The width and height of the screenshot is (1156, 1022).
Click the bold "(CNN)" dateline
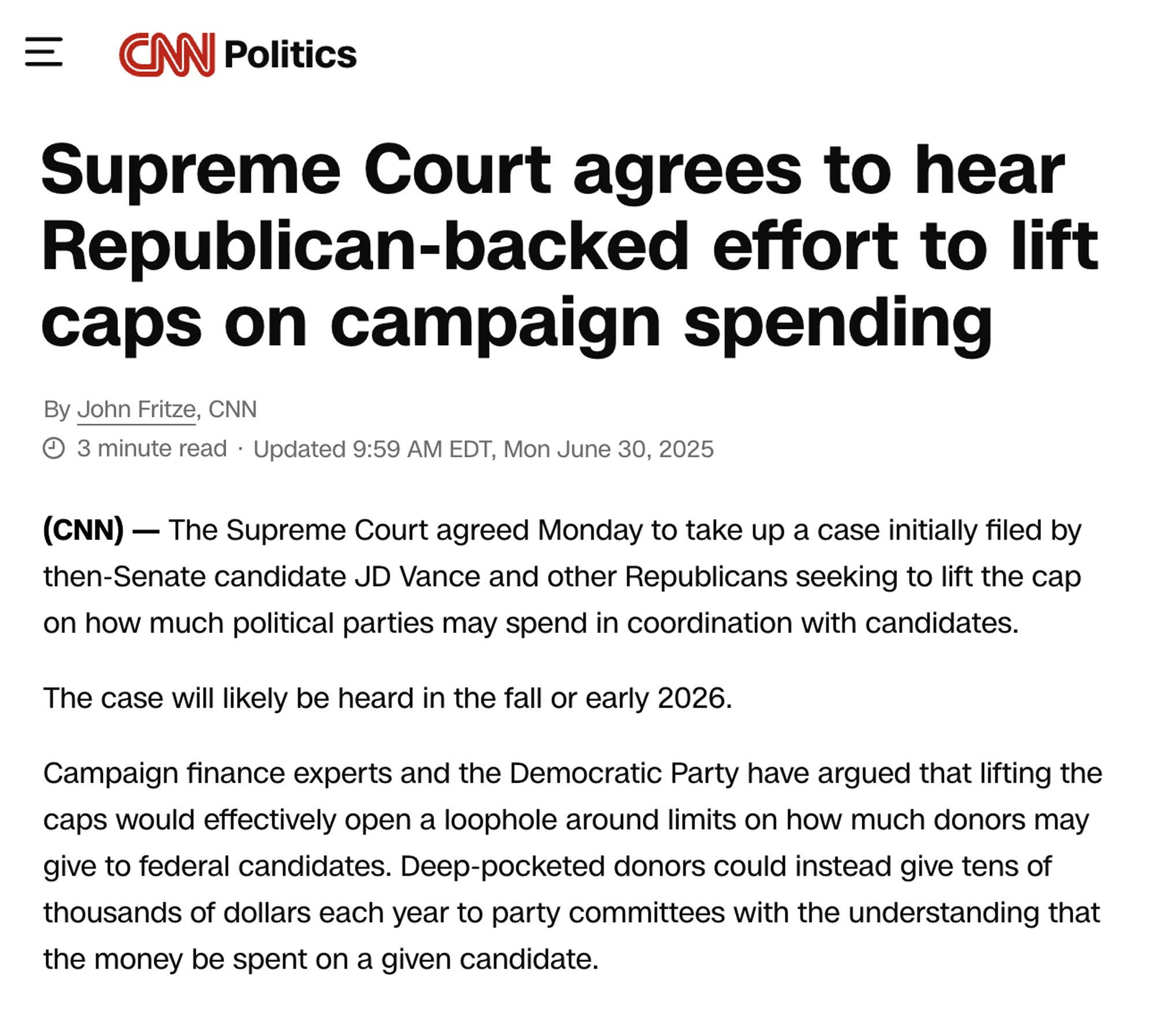point(83,529)
